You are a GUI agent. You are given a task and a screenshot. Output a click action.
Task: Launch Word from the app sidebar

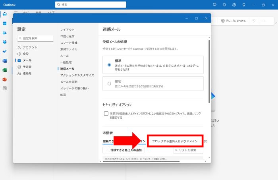(x=5, y=61)
